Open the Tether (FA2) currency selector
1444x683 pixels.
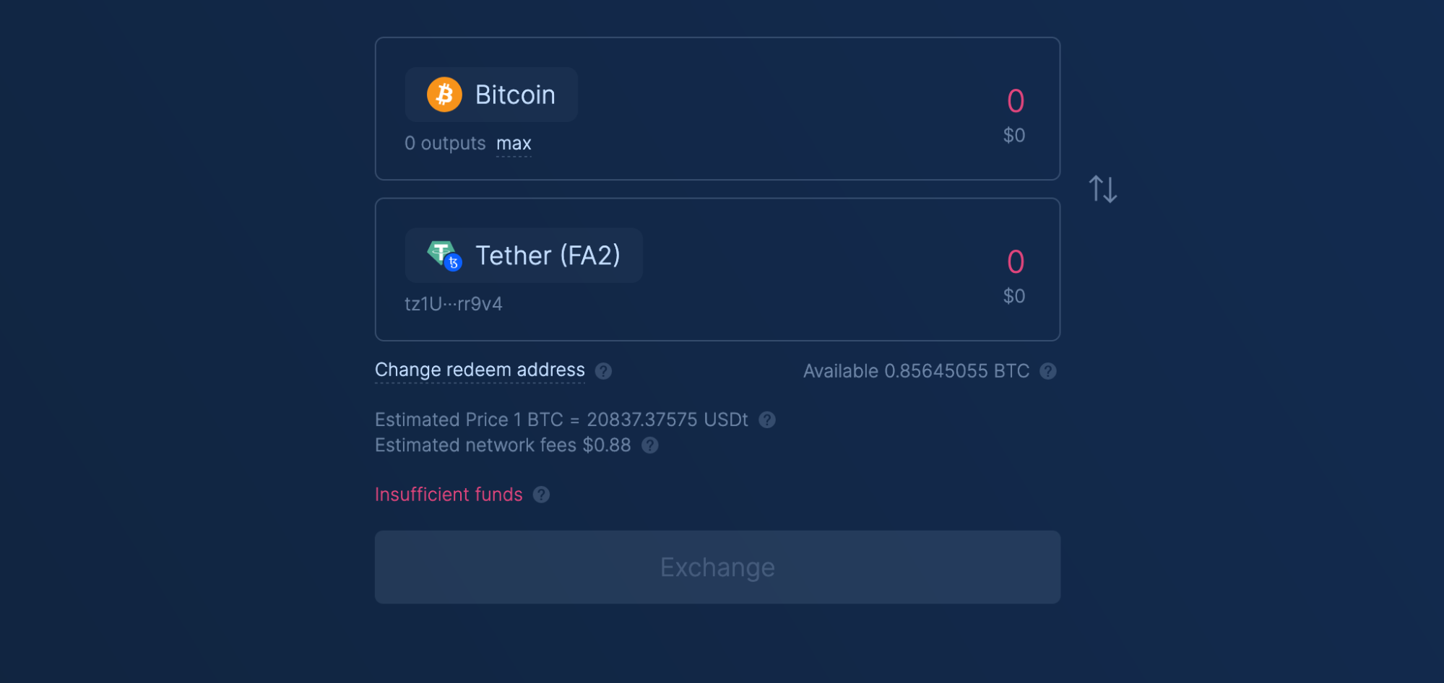(x=523, y=255)
